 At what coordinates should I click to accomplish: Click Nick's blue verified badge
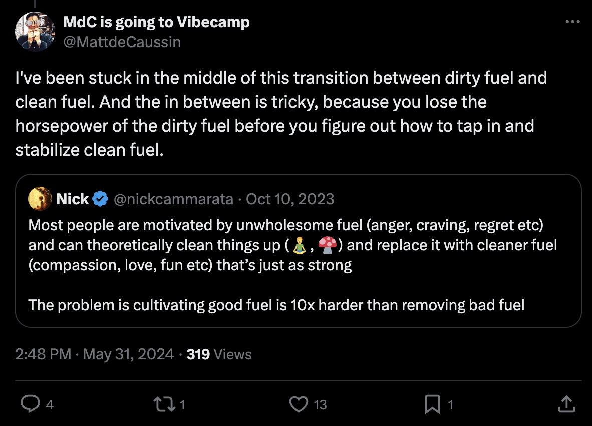pos(101,199)
